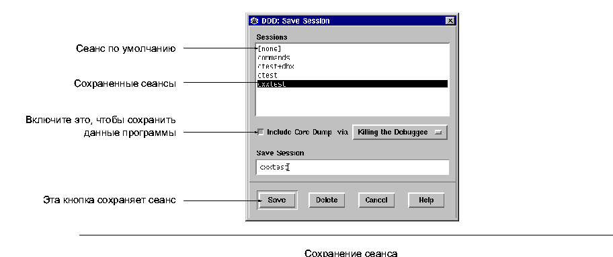Click the "Эта кнопка сохраняет сеанс" annotation
613x257 pixels.
pyautogui.click(x=109, y=200)
